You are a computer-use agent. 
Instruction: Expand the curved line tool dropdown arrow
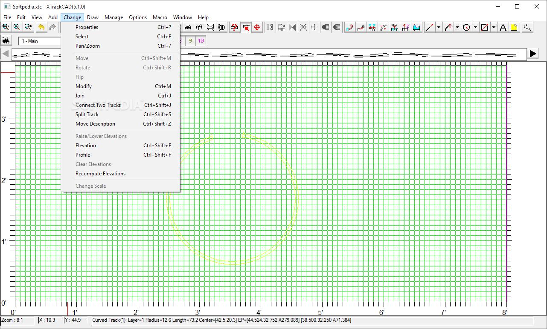point(457,27)
